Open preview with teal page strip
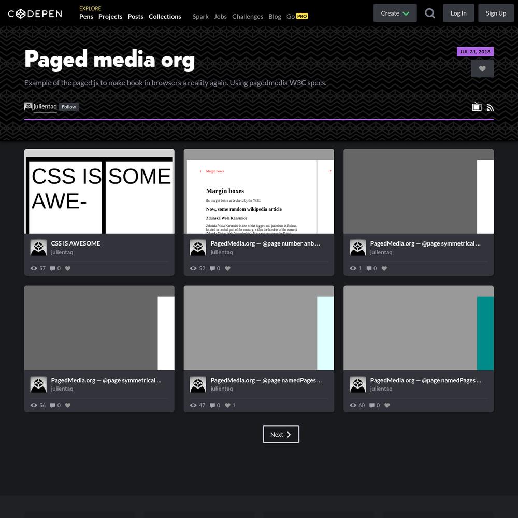518x518 pixels. (x=419, y=328)
